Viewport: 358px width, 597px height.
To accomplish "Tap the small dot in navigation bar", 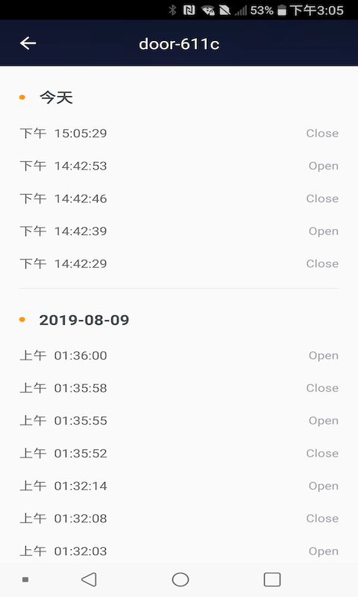I will click(25, 580).
